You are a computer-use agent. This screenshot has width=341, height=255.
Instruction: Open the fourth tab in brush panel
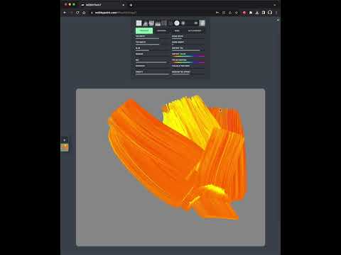pos(195,30)
